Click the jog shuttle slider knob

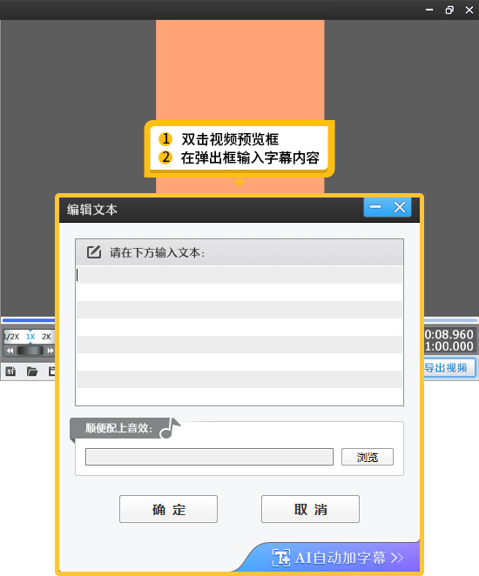(x=30, y=351)
